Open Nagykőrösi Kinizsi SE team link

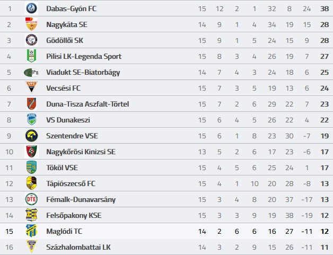(81, 152)
